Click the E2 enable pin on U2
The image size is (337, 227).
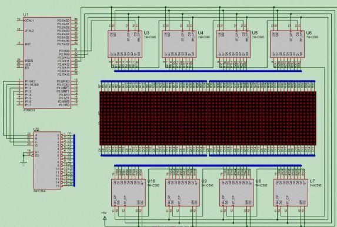(36, 155)
